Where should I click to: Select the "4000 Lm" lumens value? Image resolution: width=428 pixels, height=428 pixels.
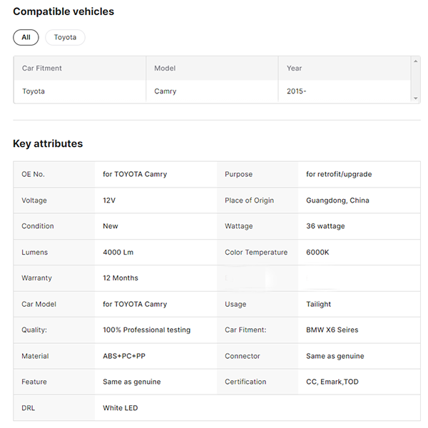point(118,253)
